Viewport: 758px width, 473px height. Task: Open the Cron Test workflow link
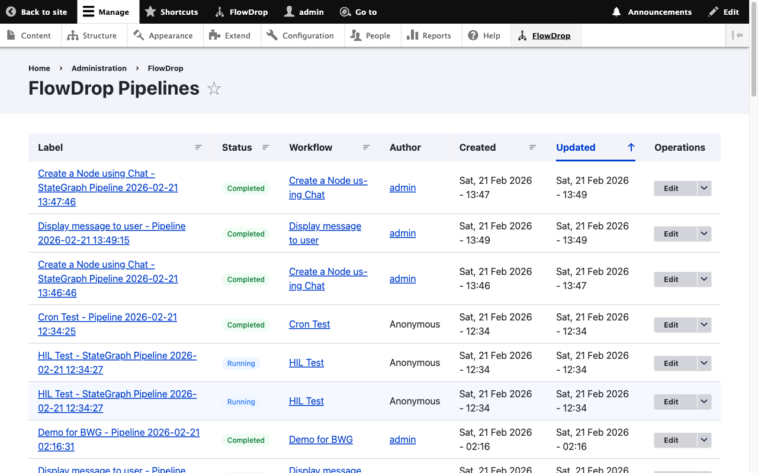309,324
